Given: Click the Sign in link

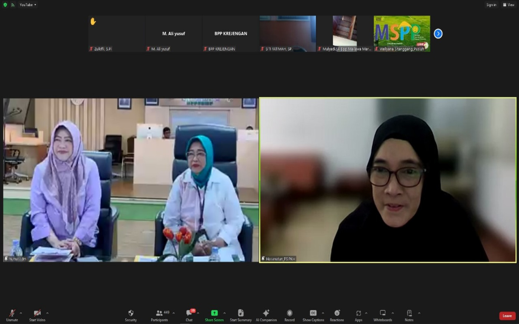Looking at the screenshot, I should point(491,5).
